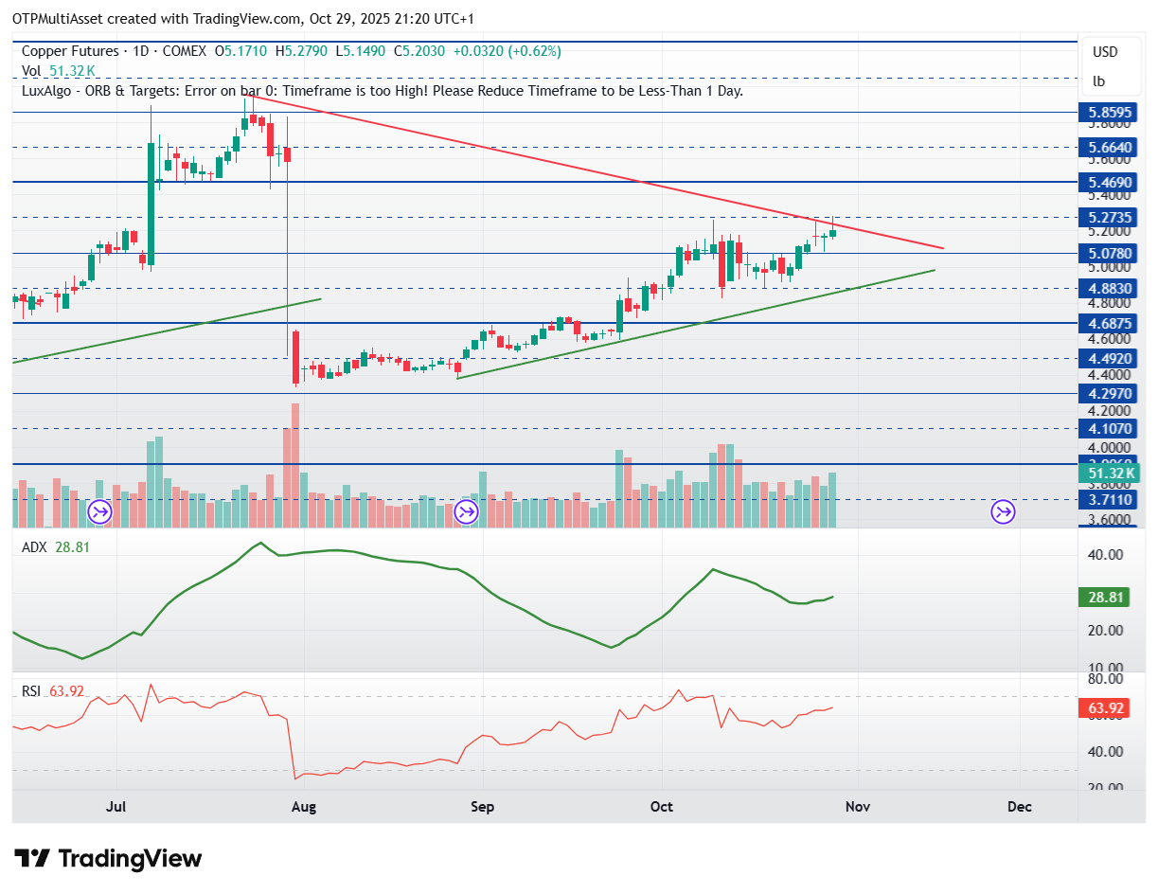This screenshot has width=1158, height=894.
Task: Select the green ascending trendline from September
Action: coord(696,323)
